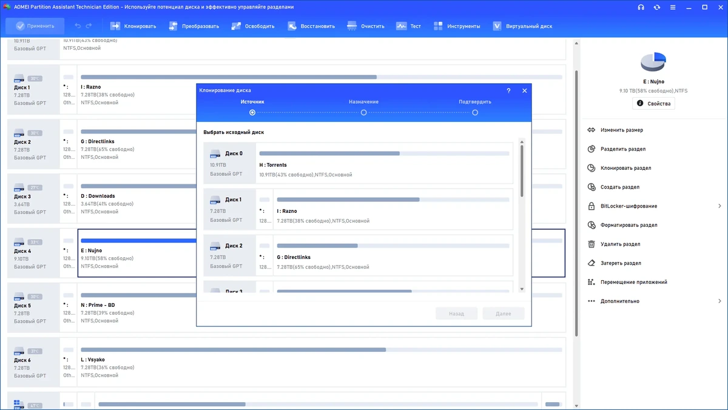
Task: Open the Преобразовать toolbar menu
Action: pos(194,26)
